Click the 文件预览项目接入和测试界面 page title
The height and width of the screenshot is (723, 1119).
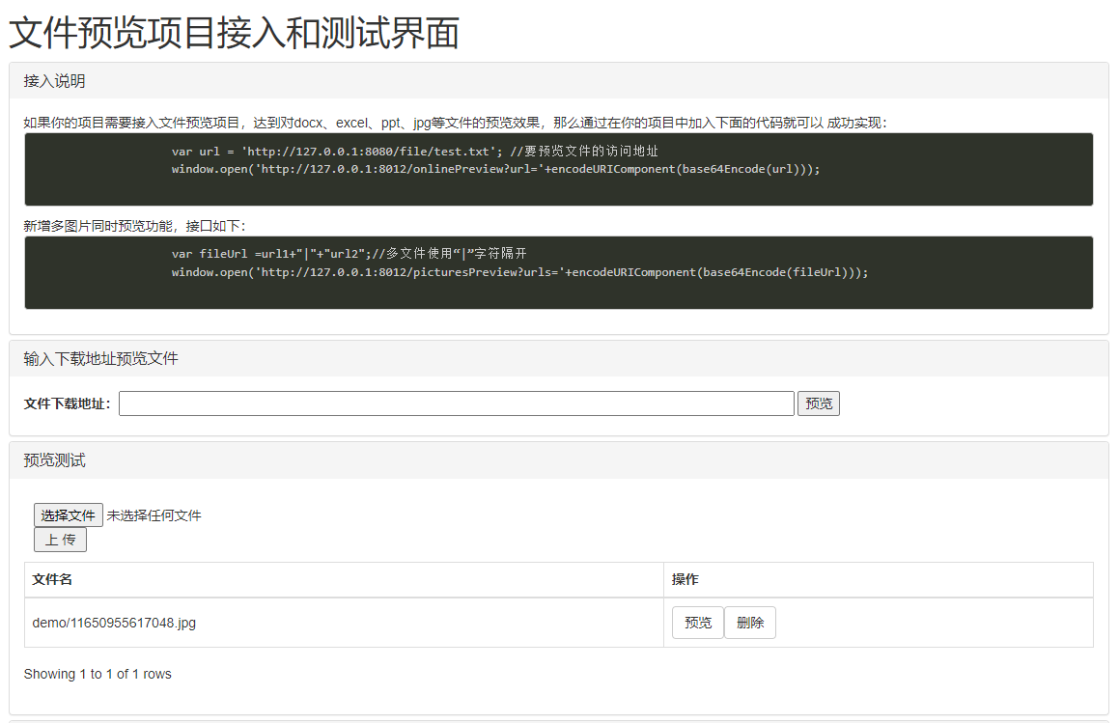click(x=234, y=33)
